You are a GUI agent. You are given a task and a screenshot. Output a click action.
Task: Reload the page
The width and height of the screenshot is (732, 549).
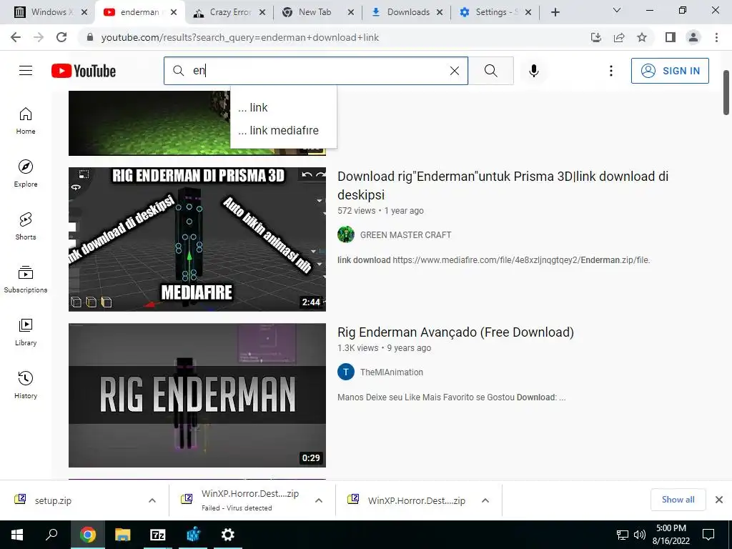pos(61,37)
